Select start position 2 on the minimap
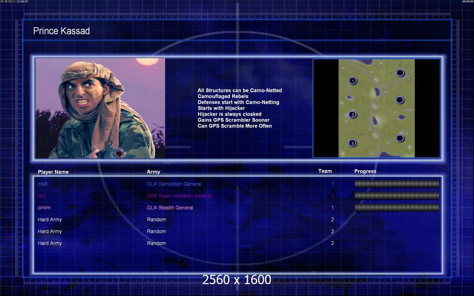The width and height of the screenshot is (474, 296). 353,115
